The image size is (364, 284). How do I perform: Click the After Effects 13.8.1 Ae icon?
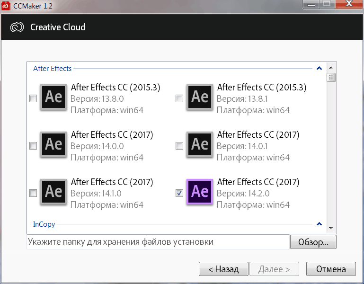click(200, 97)
